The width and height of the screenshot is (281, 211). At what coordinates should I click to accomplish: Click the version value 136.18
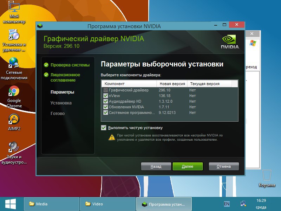164,96
